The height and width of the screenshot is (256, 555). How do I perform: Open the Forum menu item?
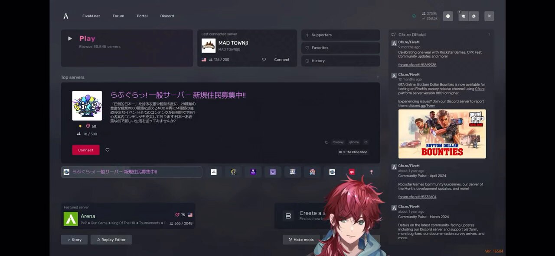click(118, 16)
